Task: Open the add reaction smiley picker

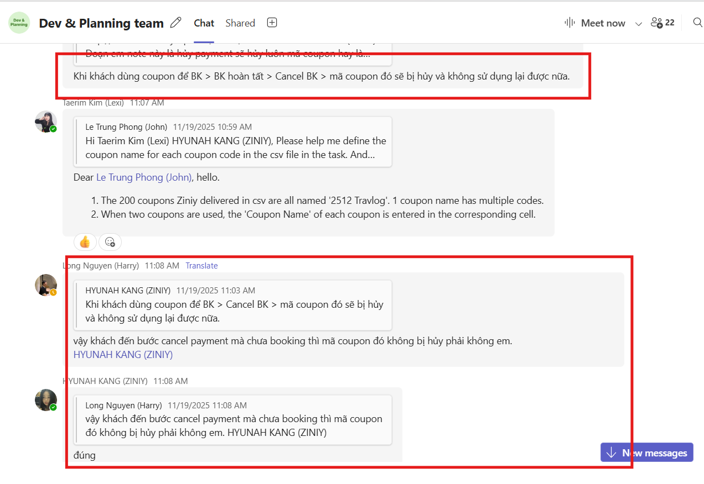Action: pyautogui.click(x=110, y=242)
